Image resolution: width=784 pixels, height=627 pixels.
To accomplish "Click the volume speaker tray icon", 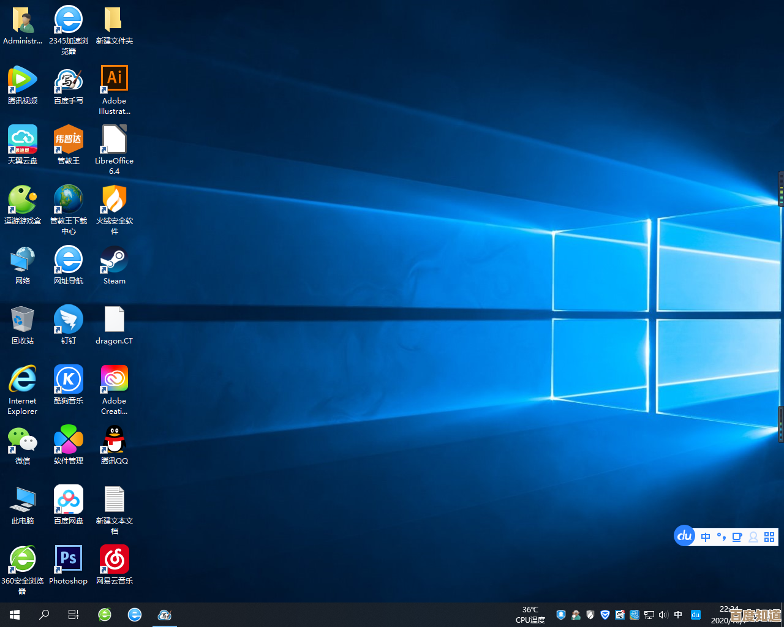I will tap(663, 615).
